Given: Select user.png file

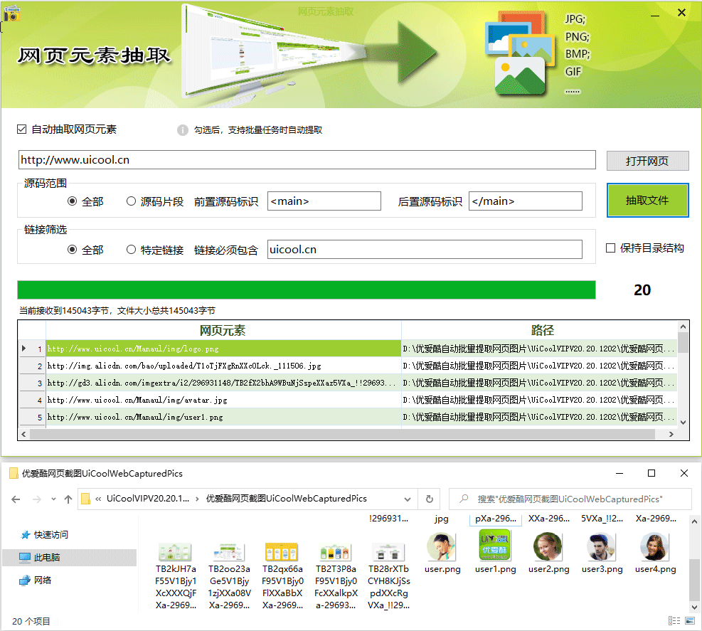Looking at the screenshot, I should click(x=442, y=553).
